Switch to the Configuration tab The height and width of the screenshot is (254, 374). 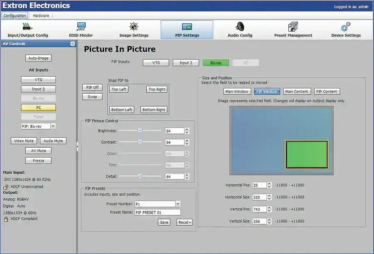pos(15,16)
